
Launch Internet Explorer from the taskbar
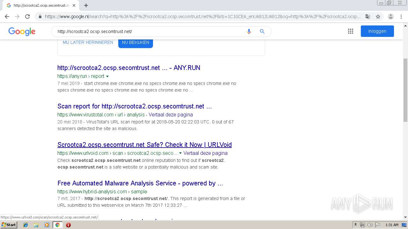[25, 225]
